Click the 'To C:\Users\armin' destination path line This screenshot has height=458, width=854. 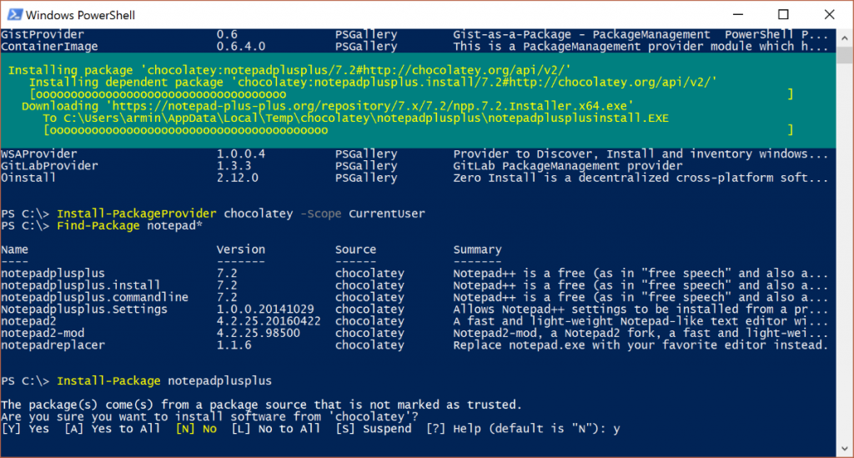point(355,118)
